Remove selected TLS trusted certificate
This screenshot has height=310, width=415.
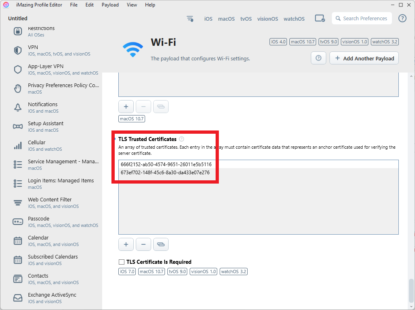click(143, 244)
